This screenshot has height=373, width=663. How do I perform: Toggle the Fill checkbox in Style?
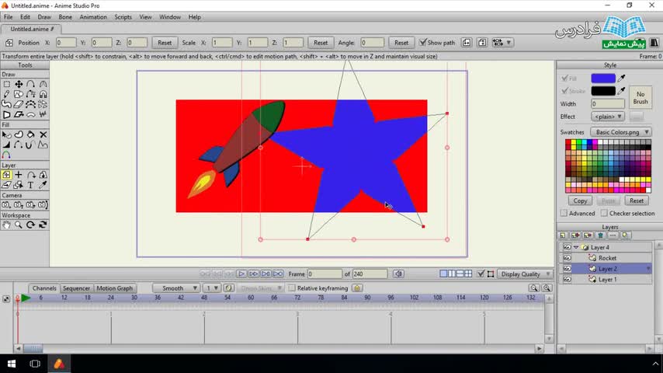click(564, 78)
